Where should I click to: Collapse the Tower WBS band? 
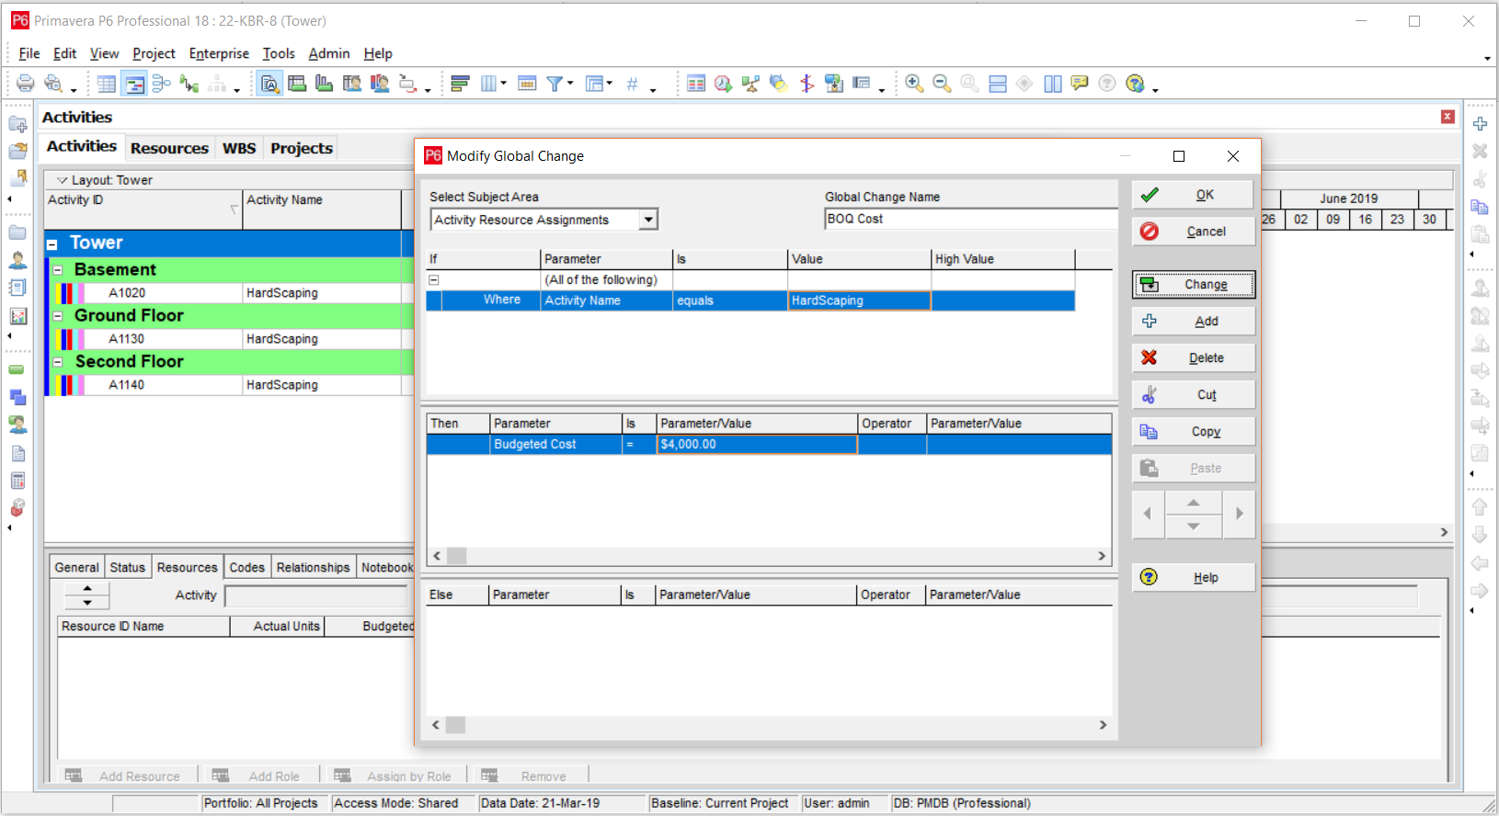coord(52,244)
